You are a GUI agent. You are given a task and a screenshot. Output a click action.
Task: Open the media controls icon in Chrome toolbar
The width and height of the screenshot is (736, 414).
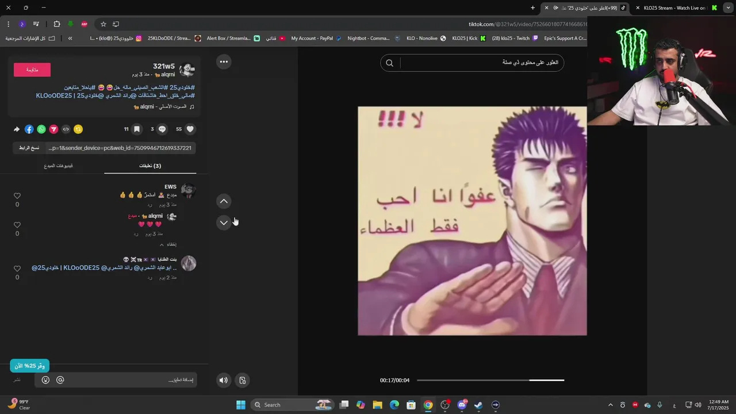(36, 24)
